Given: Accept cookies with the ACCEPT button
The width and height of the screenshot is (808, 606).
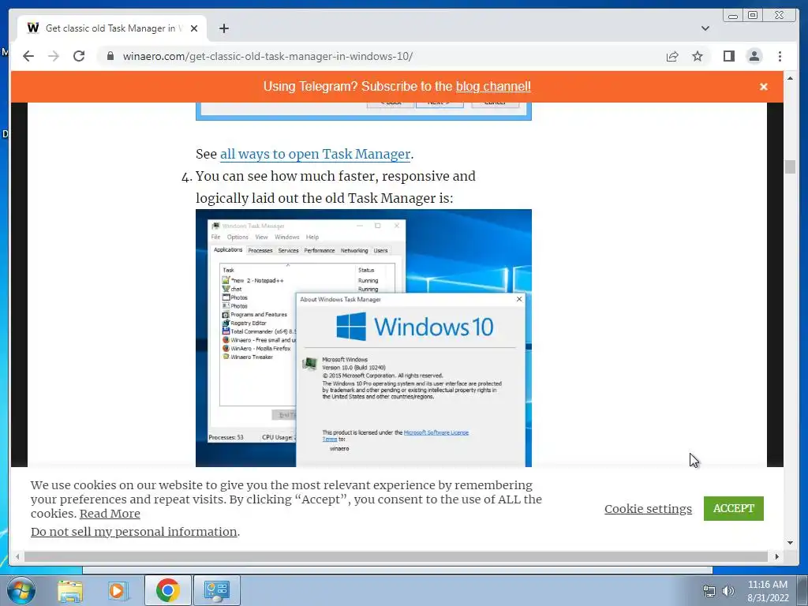Looking at the screenshot, I should (733, 508).
